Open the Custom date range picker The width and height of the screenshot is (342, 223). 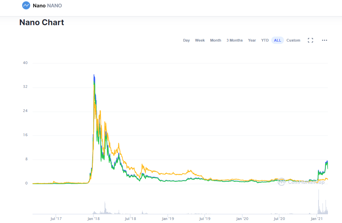pyautogui.click(x=293, y=40)
